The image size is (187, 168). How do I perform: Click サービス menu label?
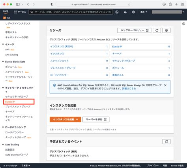pos(22,12)
